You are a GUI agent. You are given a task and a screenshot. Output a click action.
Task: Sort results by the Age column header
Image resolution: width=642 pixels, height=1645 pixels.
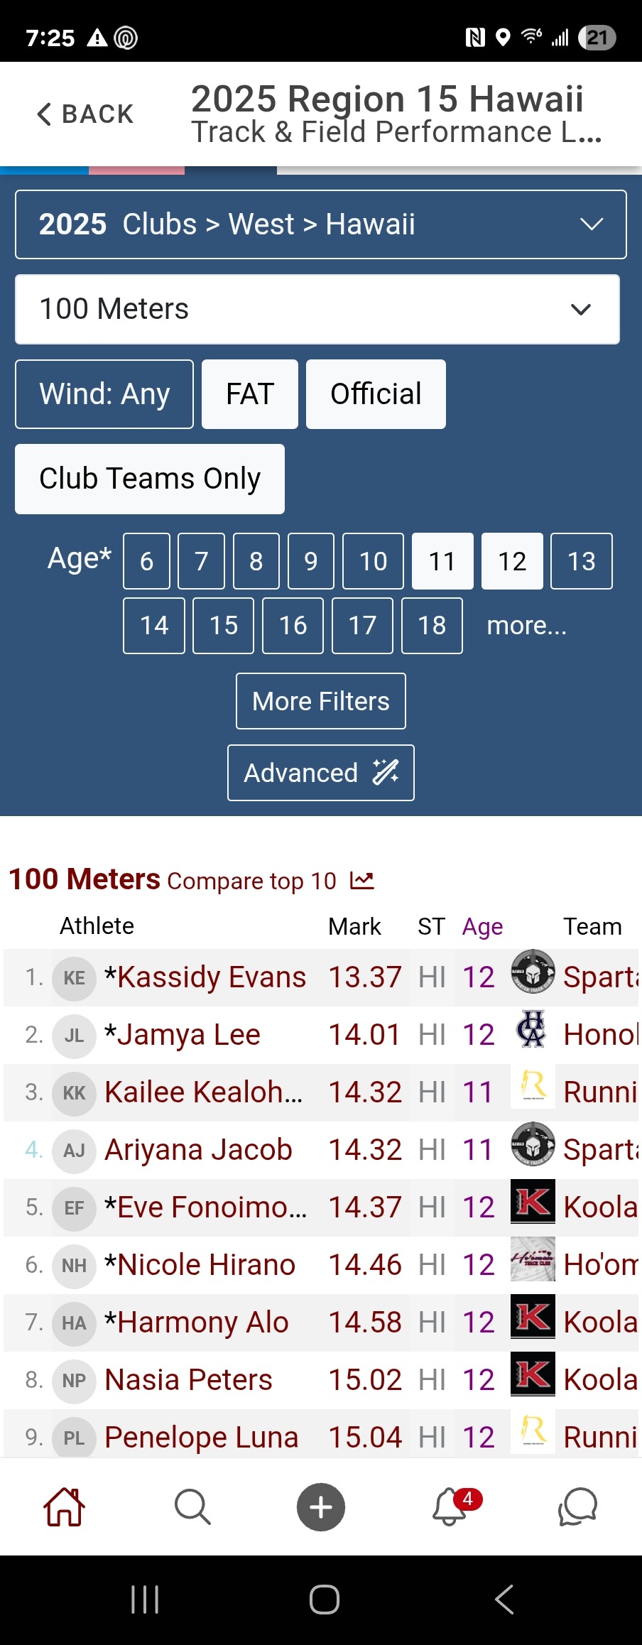pos(482,926)
